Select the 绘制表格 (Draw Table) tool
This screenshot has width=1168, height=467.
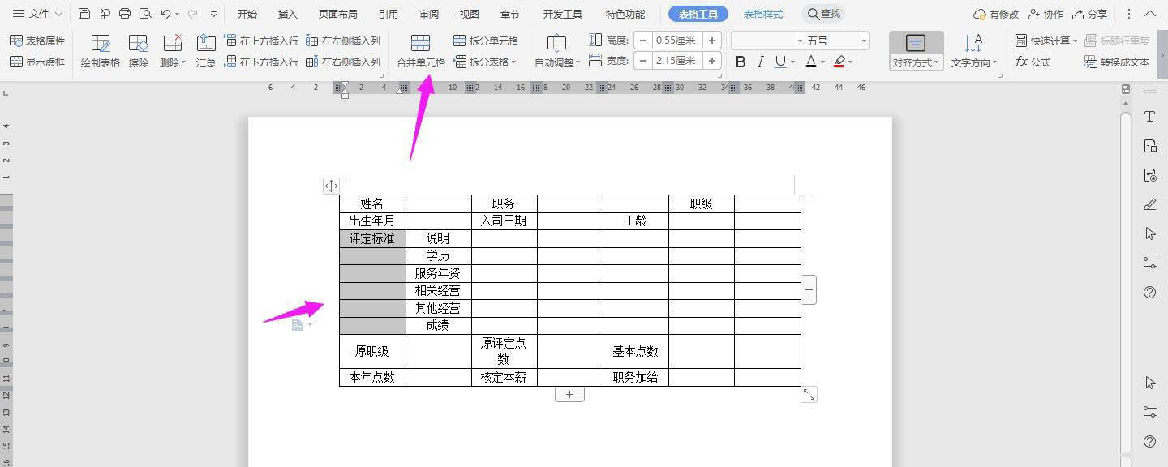pyautogui.click(x=100, y=49)
